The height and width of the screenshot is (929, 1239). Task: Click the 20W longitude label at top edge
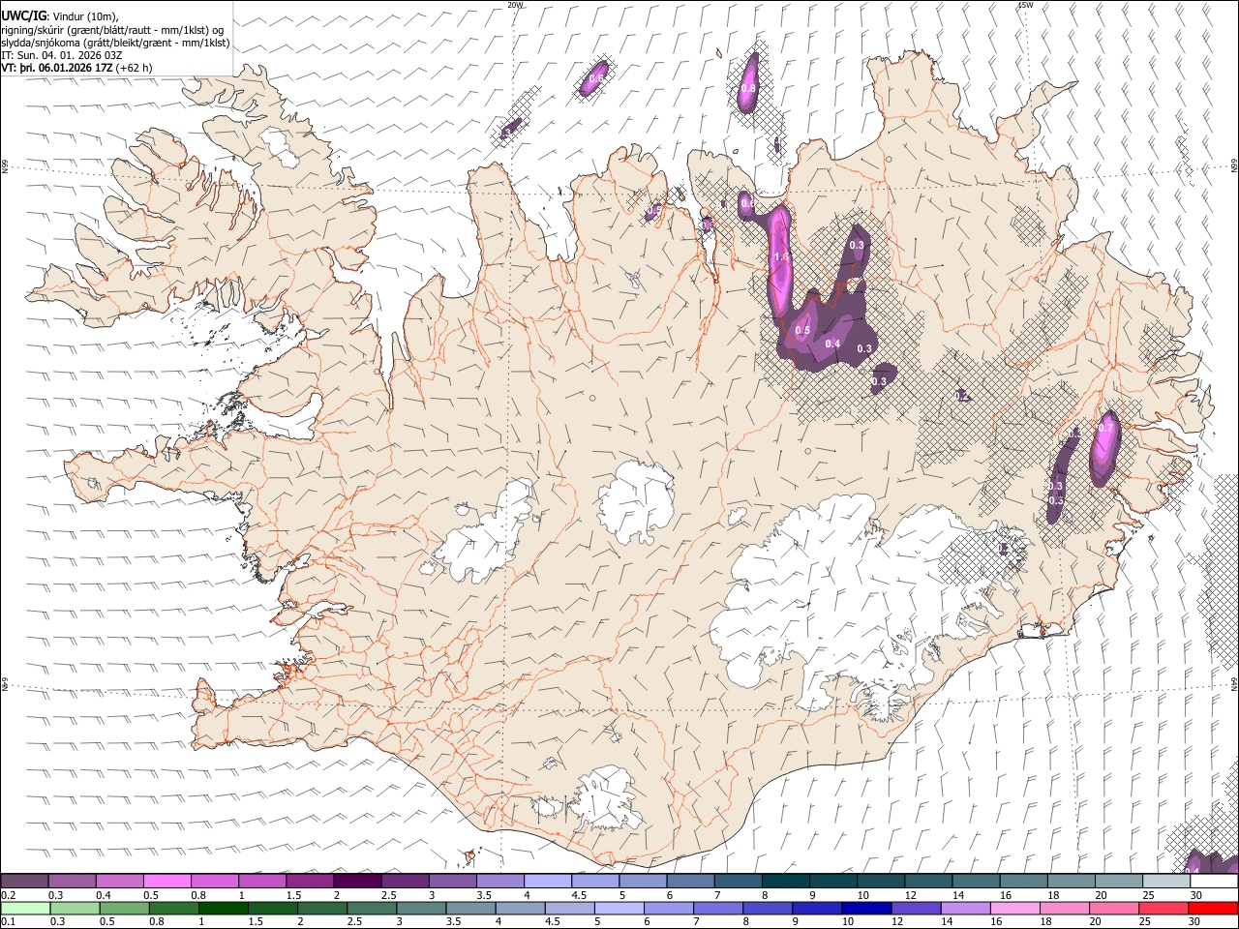pos(515,5)
